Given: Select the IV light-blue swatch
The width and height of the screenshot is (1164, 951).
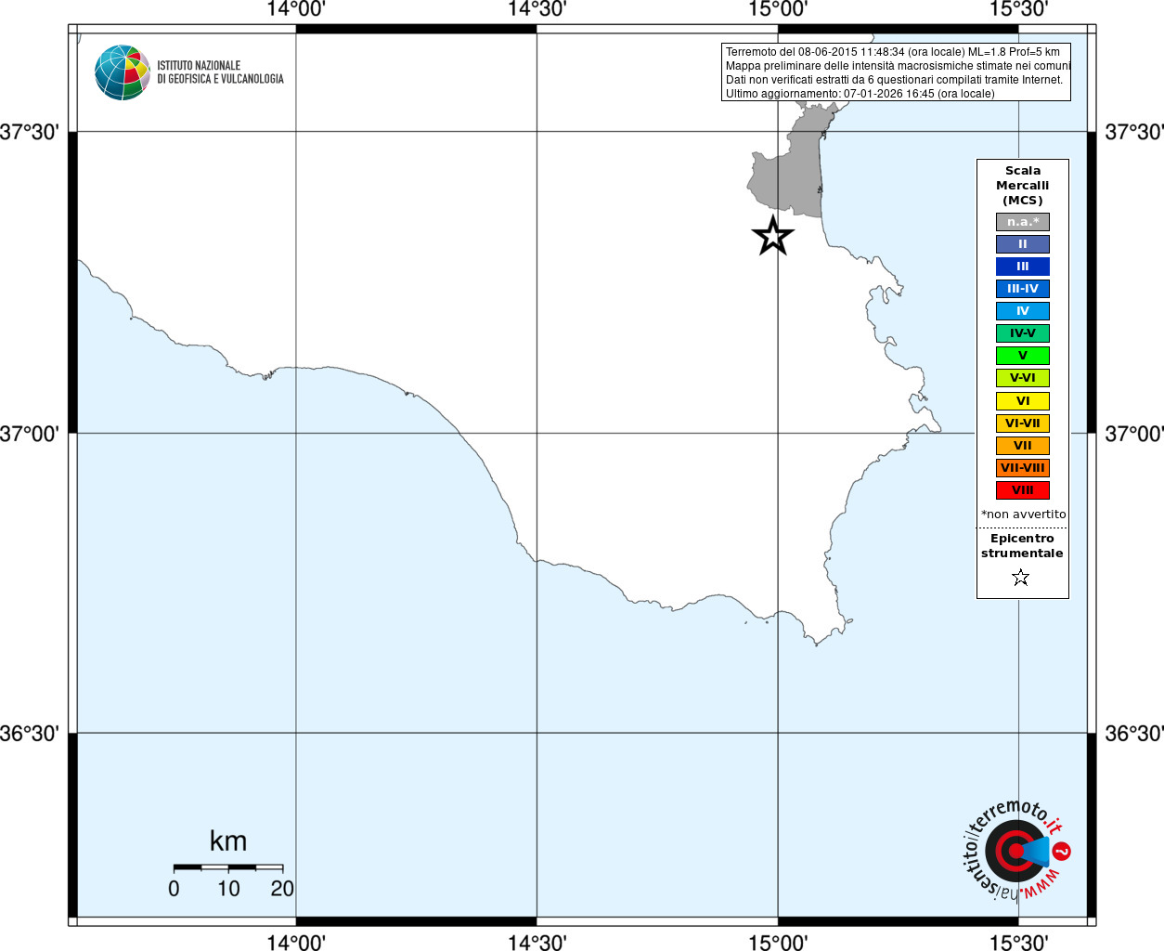Looking at the screenshot, I should pyautogui.click(x=1023, y=311).
